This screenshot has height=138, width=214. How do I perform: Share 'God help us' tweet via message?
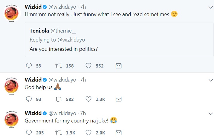(118, 99)
